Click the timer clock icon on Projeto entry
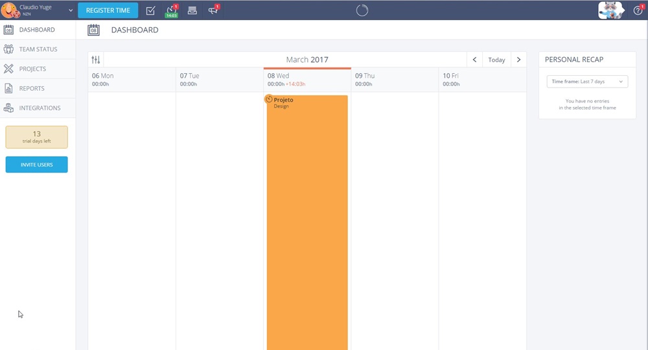648x350 pixels. (x=269, y=99)
